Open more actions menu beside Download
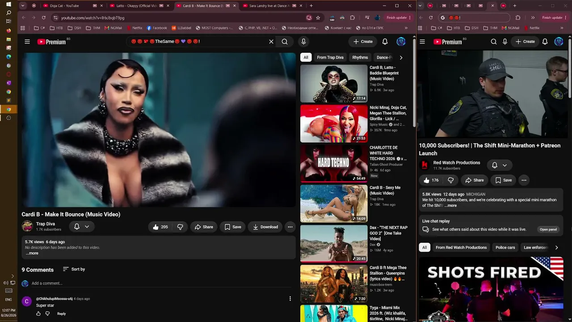This screenshot has width=572, height=322. pyautogui.click(x=290, y=227)
